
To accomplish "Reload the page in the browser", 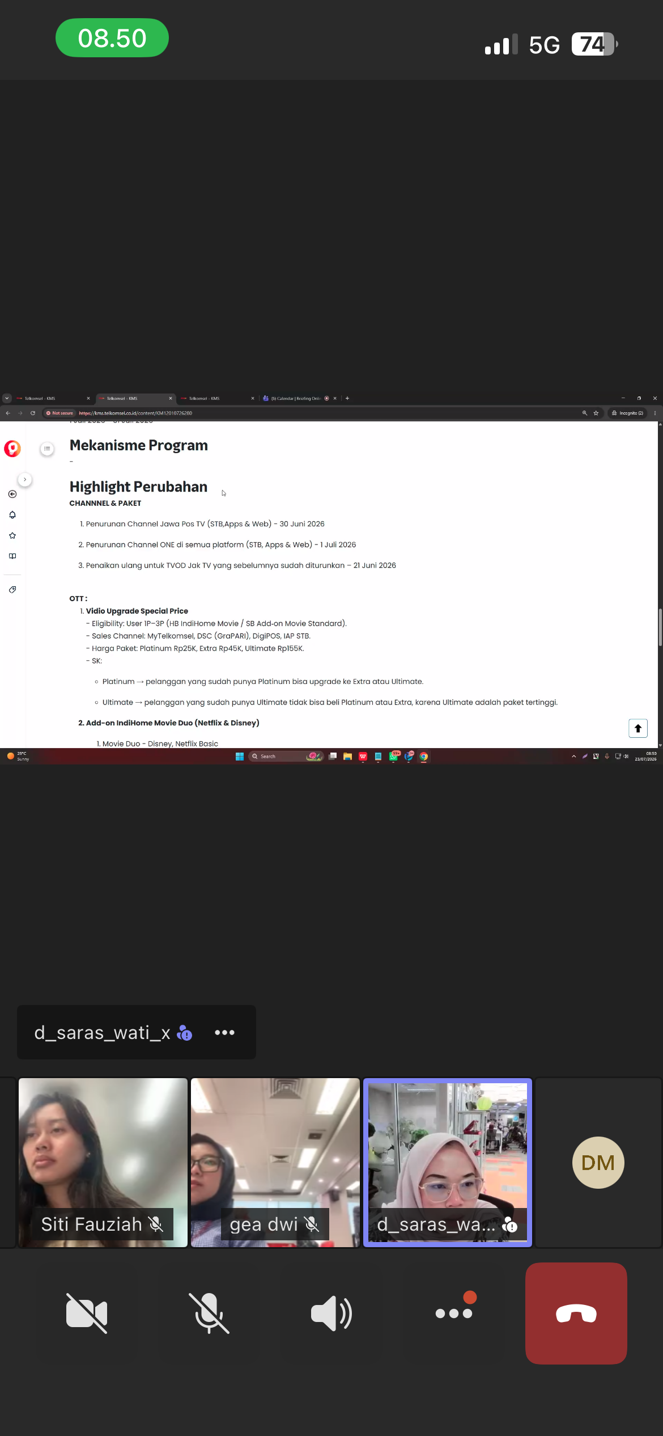I will (33, 413).
